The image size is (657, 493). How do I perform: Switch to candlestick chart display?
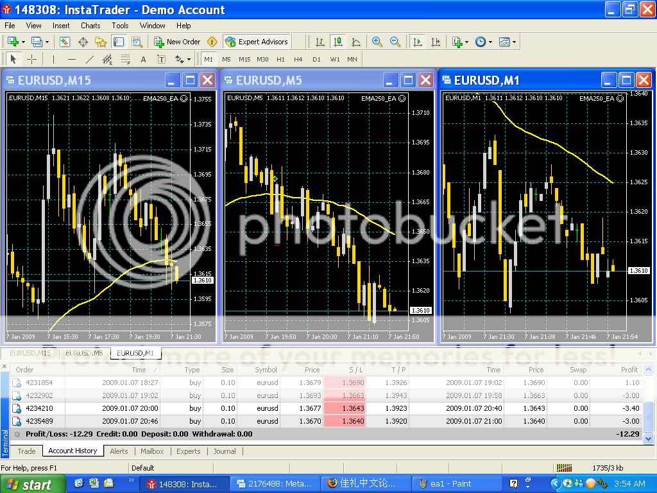point(338,42)
